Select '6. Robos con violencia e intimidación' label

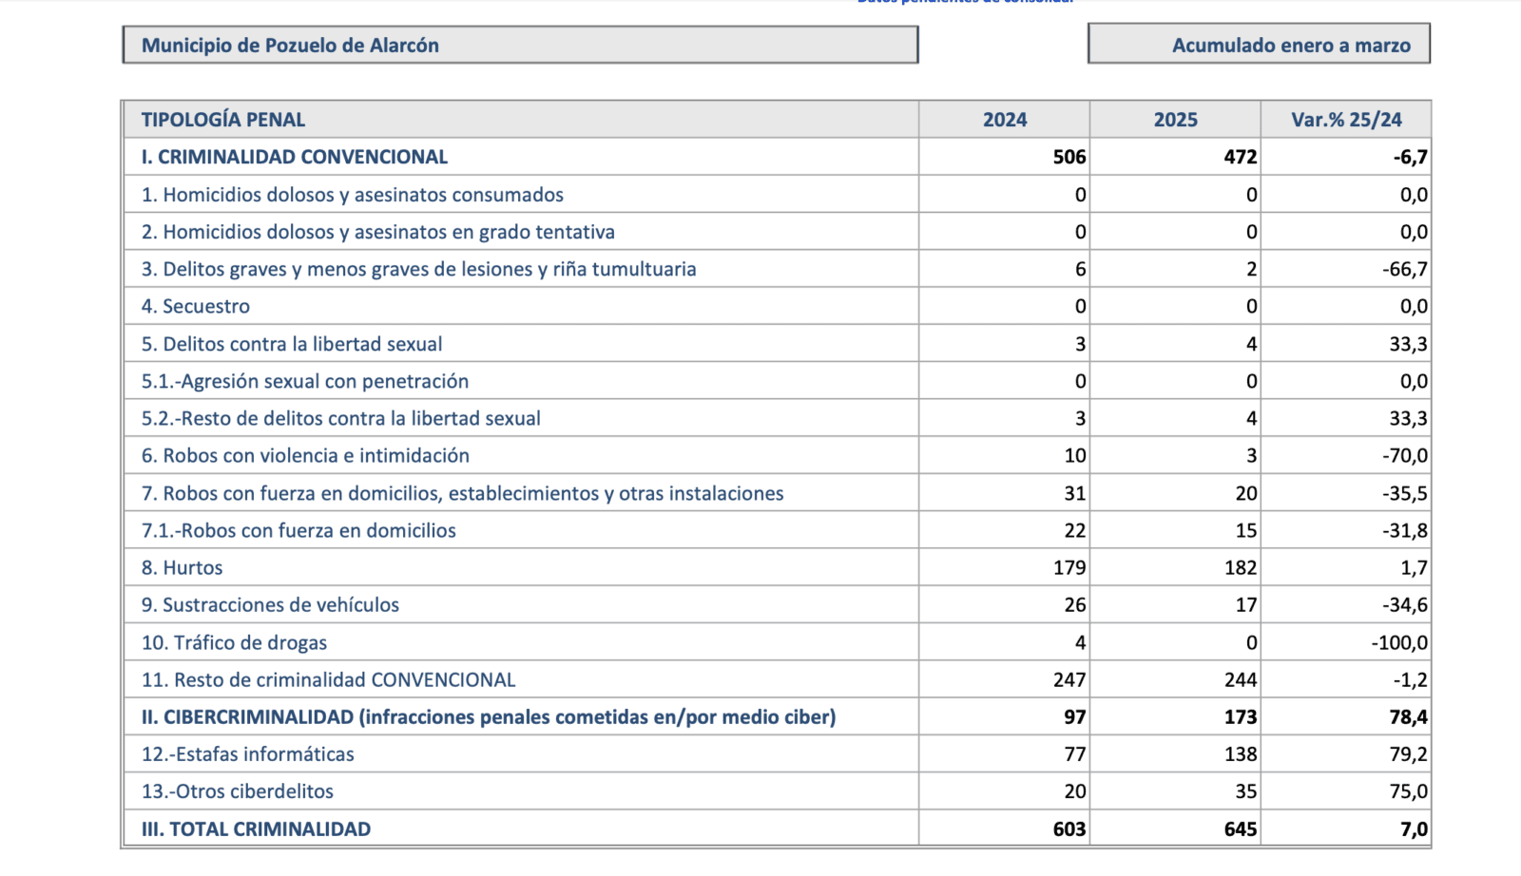coord(306,455)
